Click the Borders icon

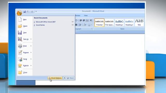(x=89, y=25)
